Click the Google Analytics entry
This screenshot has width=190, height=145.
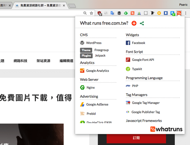coord(97,71)
